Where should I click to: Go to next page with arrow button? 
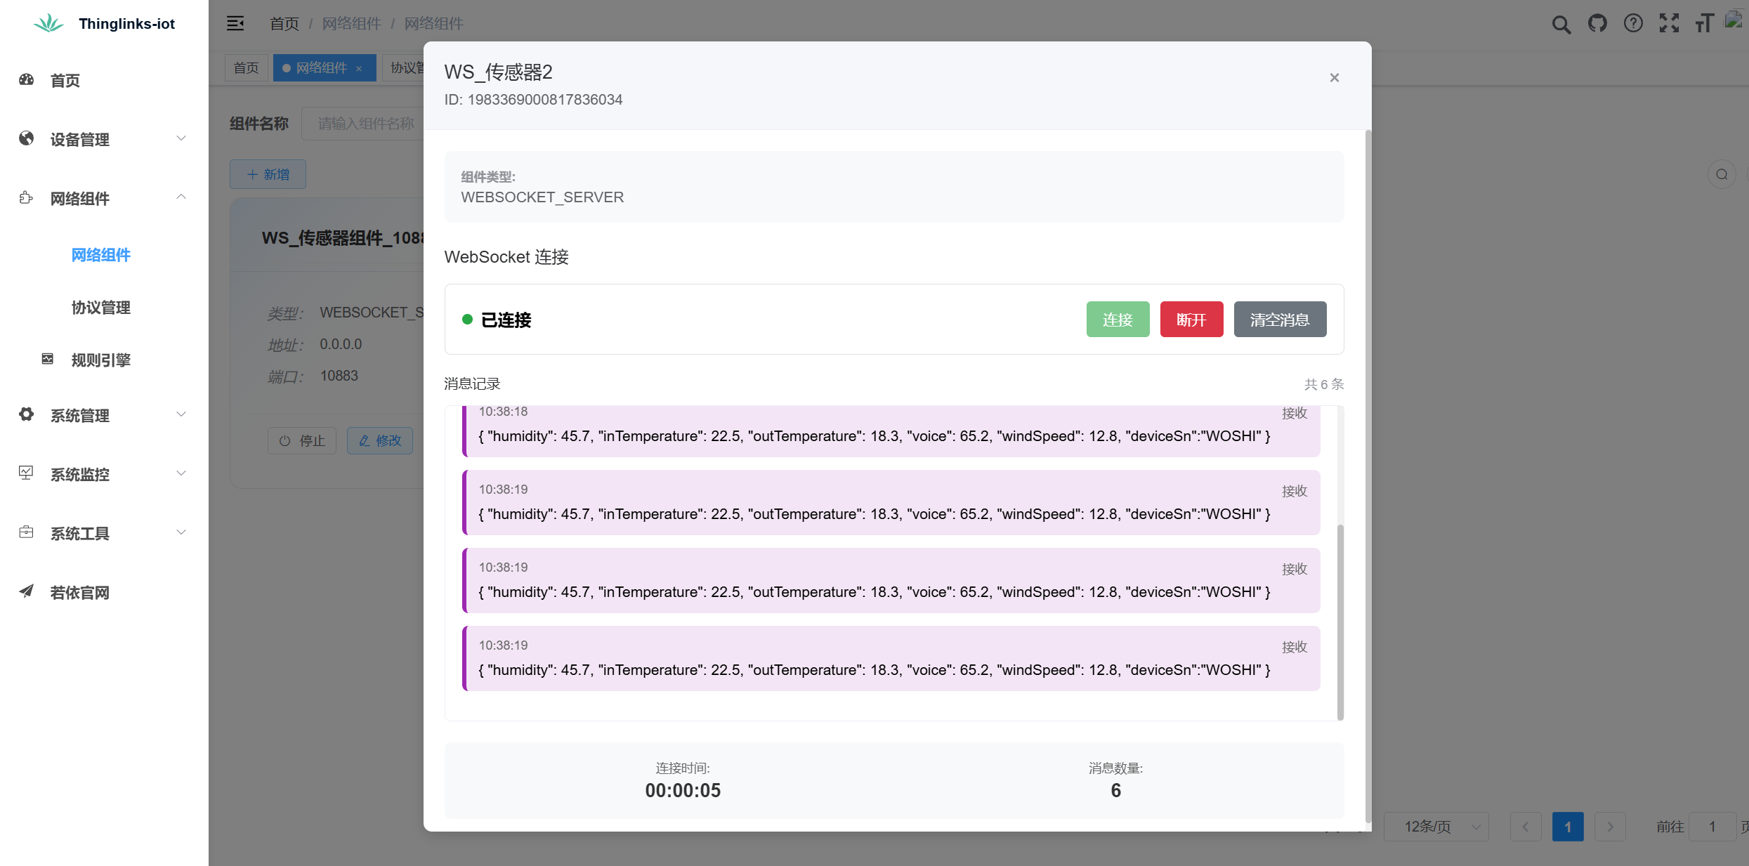pos(1610,827)
